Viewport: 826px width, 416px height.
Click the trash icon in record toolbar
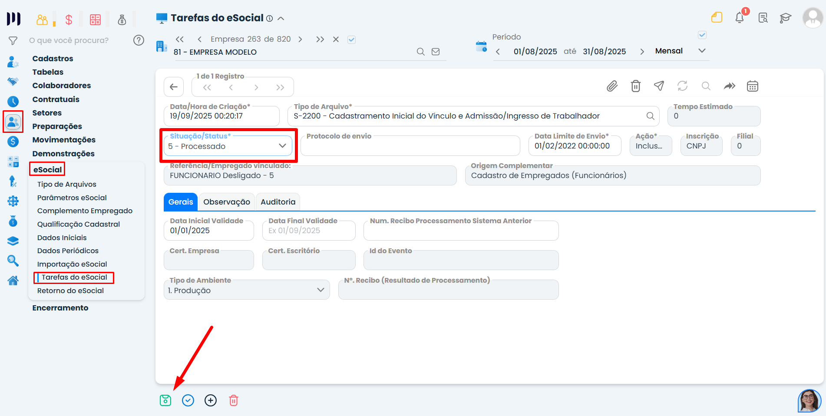coord(636,86)
